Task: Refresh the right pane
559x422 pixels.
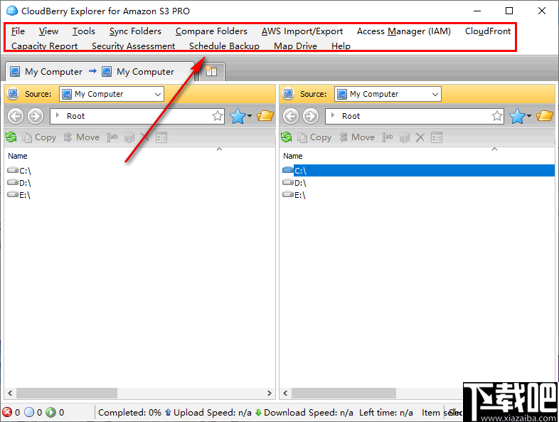Action: click(287, 137)
